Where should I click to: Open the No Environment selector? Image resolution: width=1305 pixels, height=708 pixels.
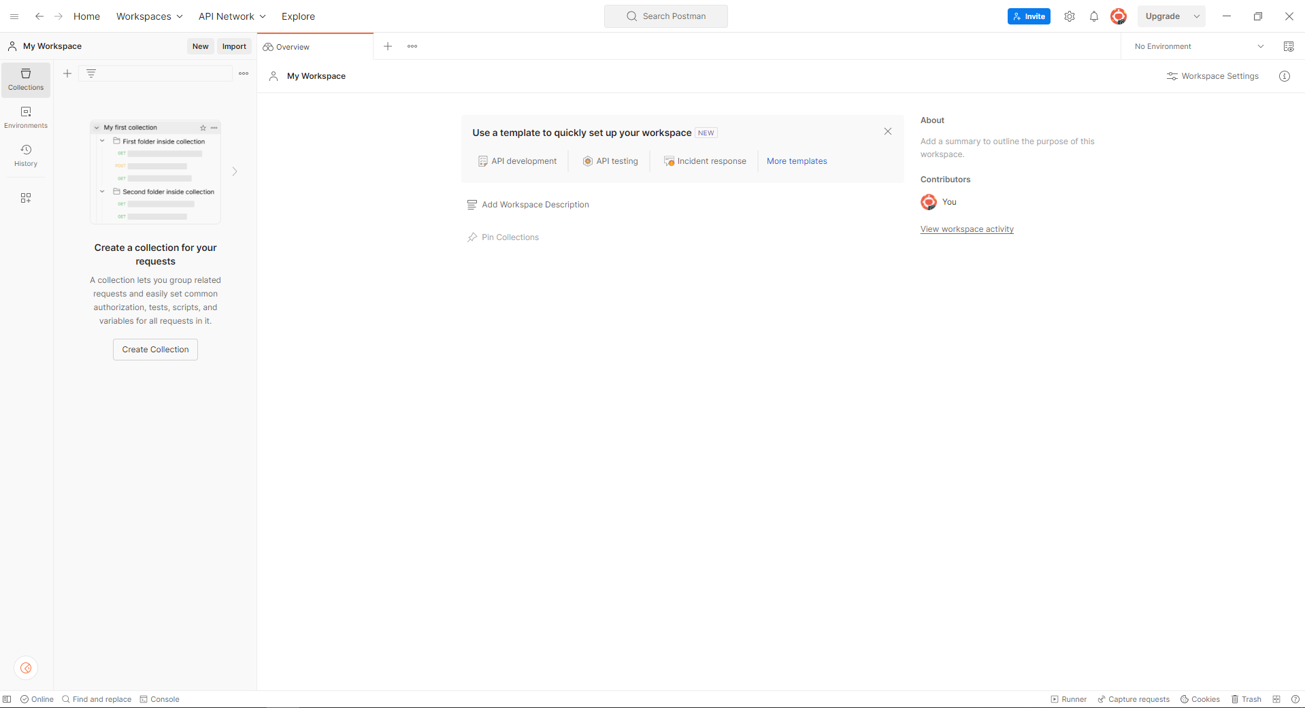(1198, 46)
